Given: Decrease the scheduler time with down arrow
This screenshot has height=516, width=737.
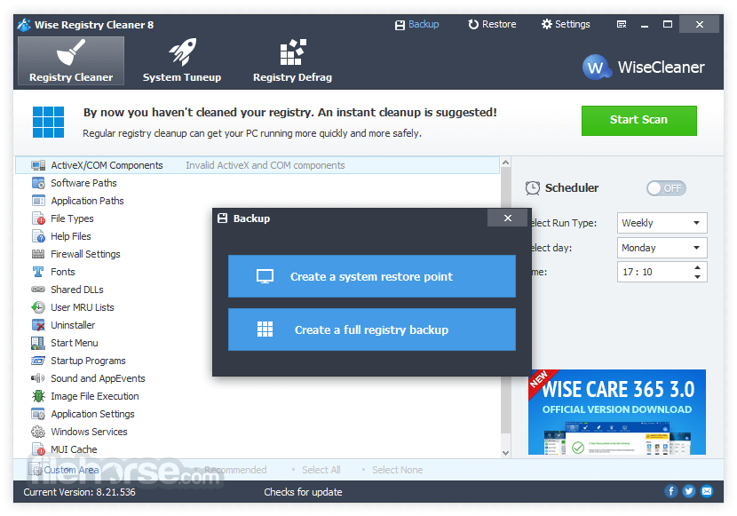Looking at the screenshot, I should coord(698,277).
